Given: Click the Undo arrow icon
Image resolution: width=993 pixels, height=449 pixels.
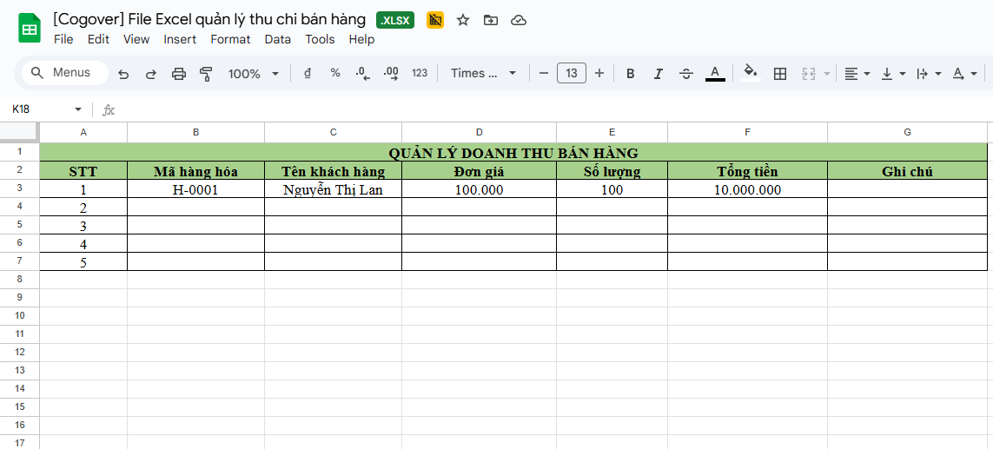Looking at the screenshot, I should coord(123,74).
